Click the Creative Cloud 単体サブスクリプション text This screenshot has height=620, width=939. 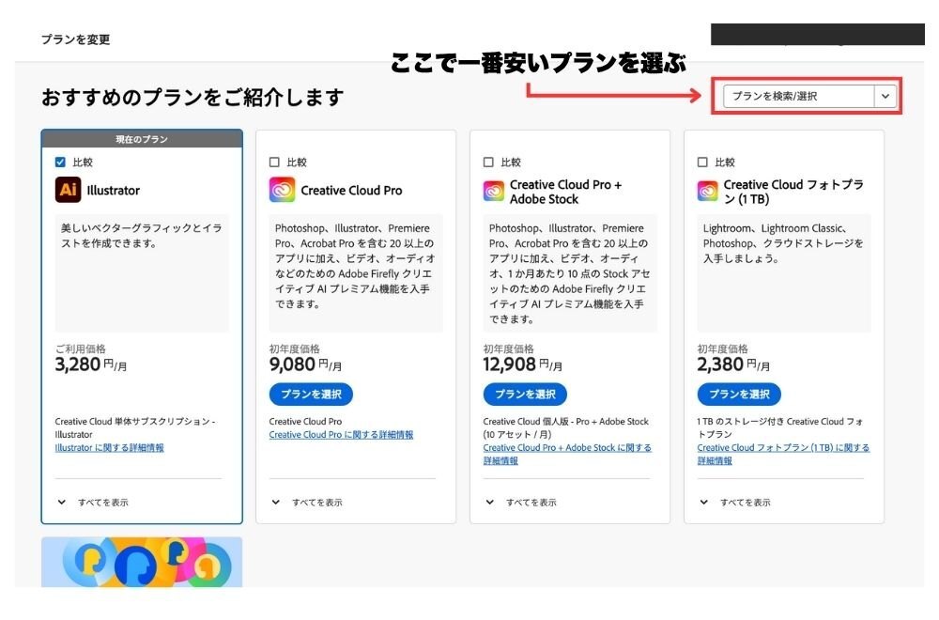(134, 427)
